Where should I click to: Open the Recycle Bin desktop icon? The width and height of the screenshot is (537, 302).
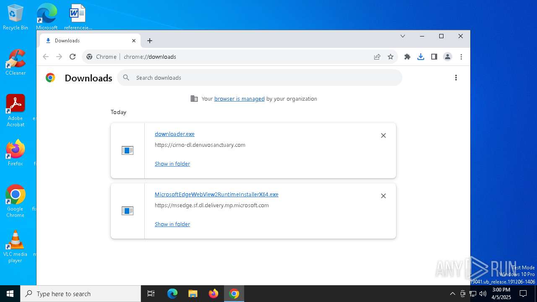point(16,18)
